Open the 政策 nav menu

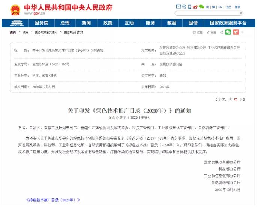pos(108,23)
